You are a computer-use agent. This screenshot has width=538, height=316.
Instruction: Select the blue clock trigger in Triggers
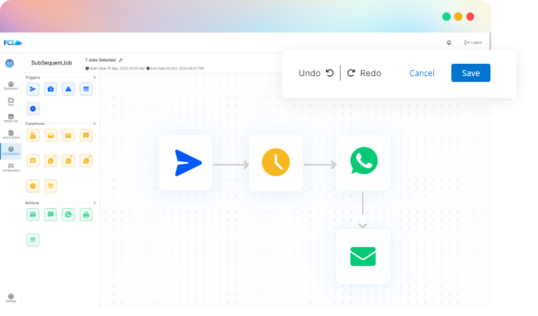pos(33,108)
